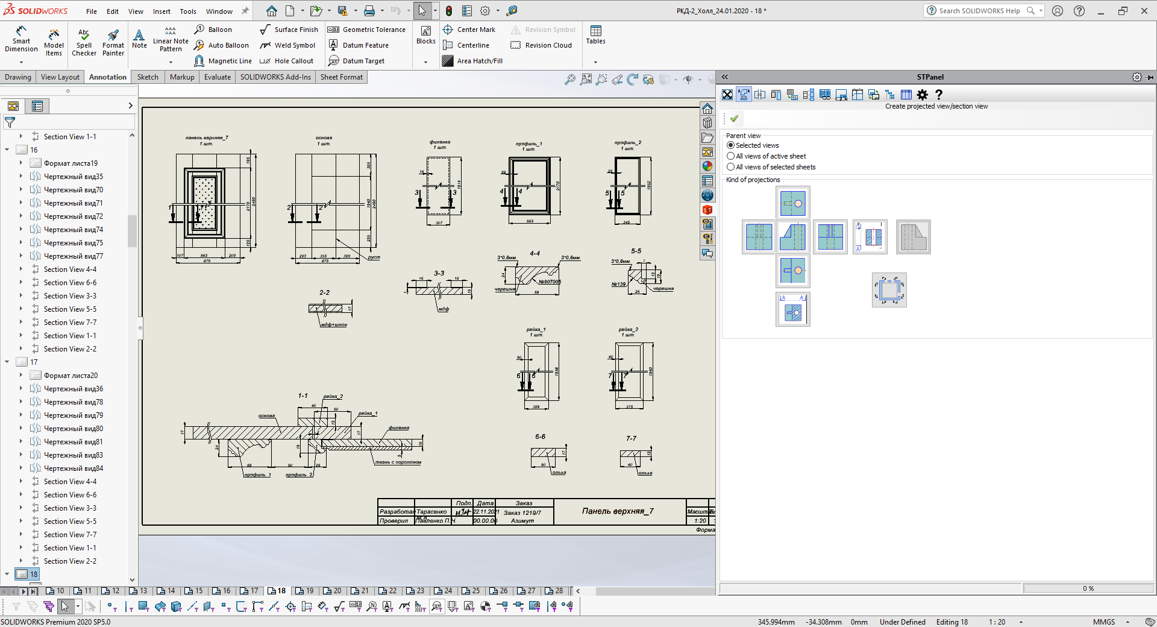Apply Area Hatch/Fill
1157x627 pixels.
(472, 61)
